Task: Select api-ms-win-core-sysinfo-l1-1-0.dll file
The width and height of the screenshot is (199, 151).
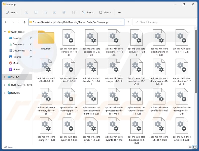Action: 114,131
